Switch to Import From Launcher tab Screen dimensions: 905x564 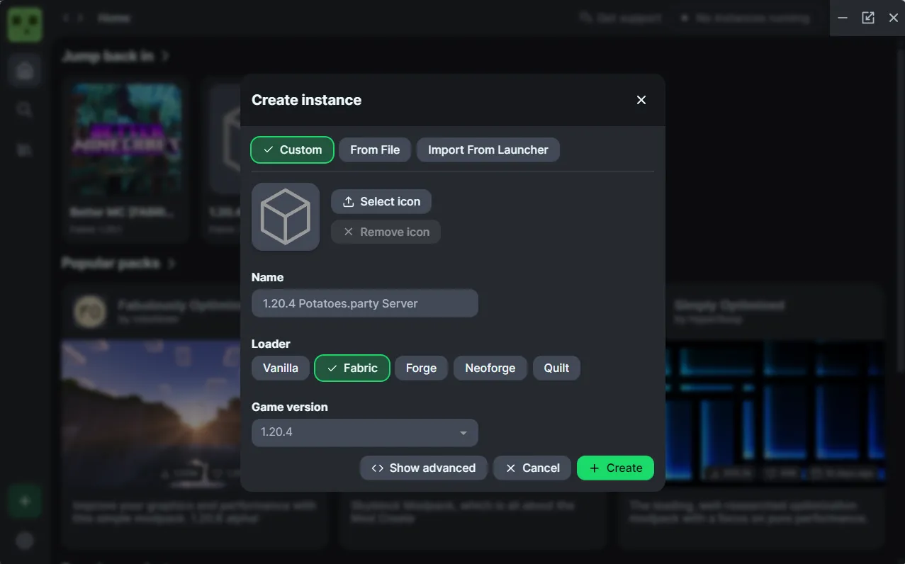pyautogui.click(x=488, y=150)
